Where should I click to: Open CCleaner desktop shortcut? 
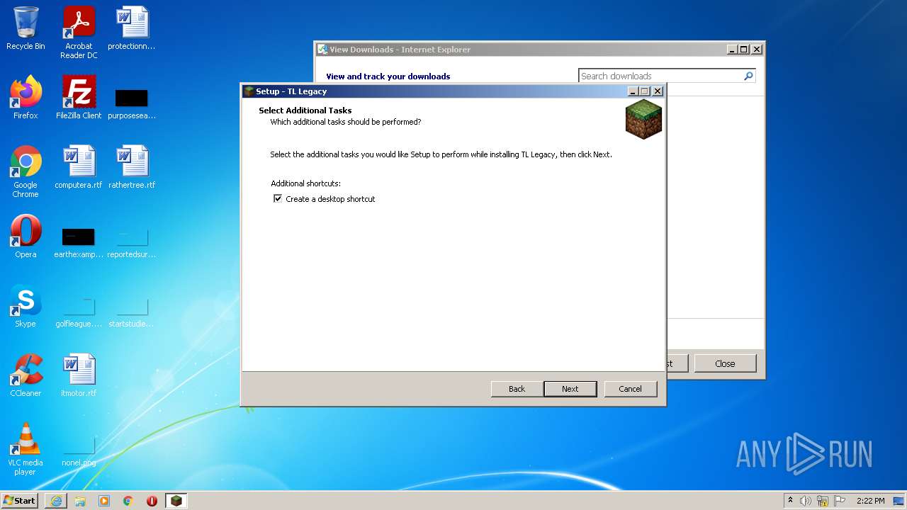click(26, 375)
